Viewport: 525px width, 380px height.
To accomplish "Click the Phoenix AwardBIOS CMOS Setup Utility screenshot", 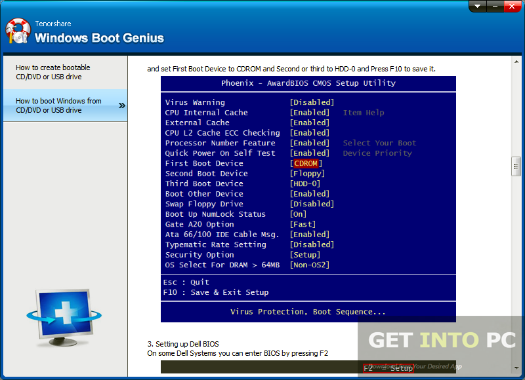I will pyautogui.click(x=308, y=199).
